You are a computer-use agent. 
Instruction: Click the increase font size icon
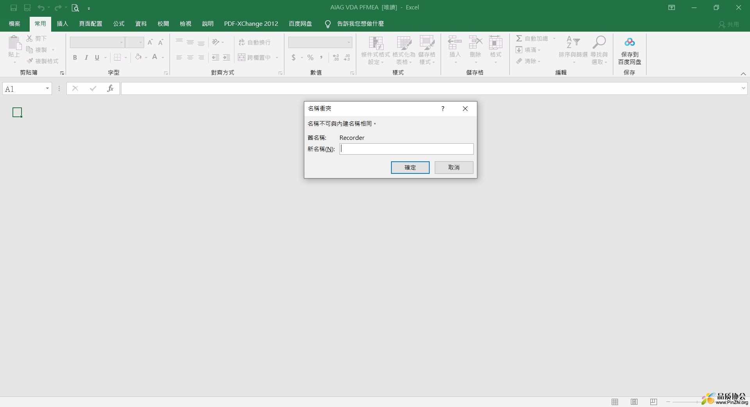[x=150, y=42]
